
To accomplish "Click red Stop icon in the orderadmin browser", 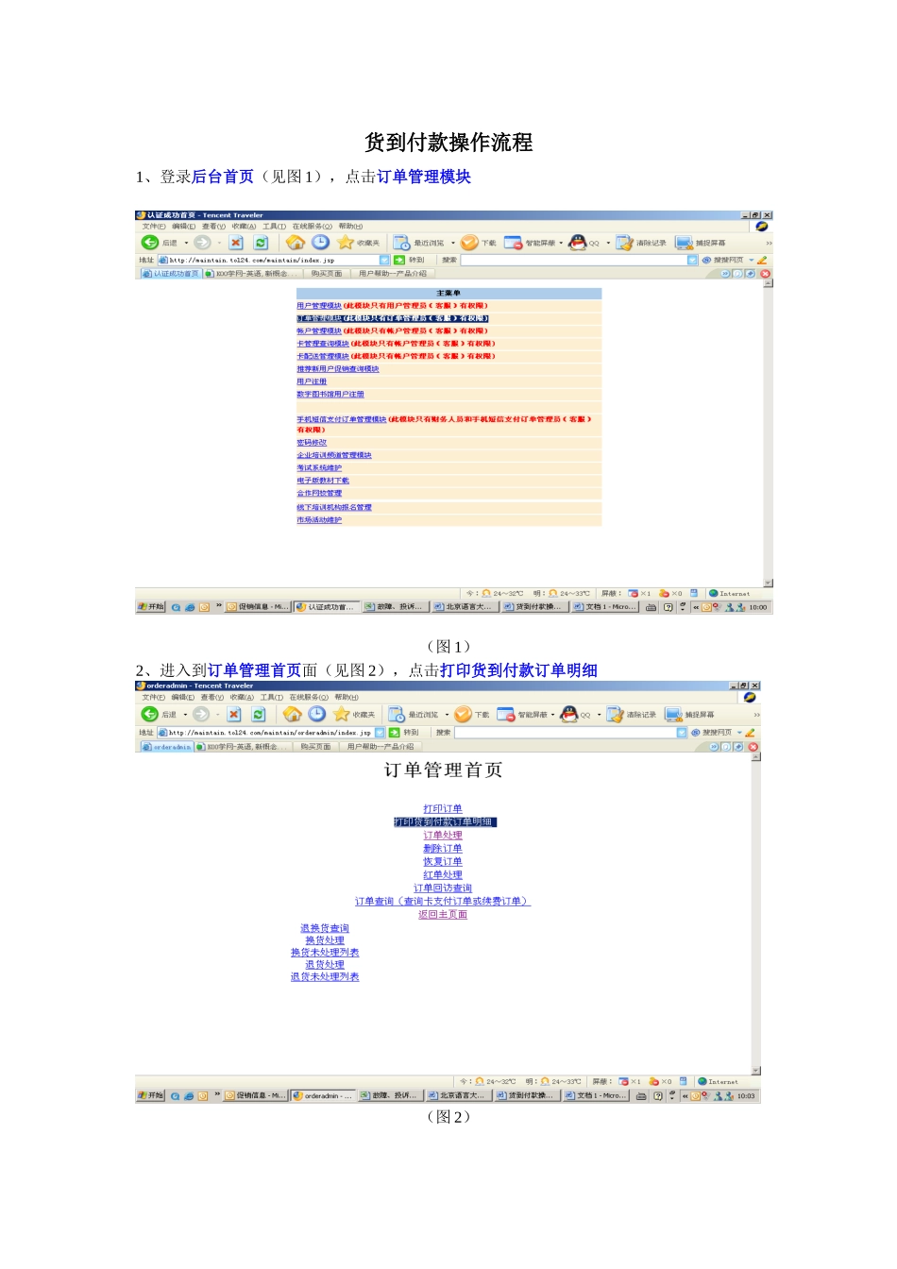I will coord(234,714).
